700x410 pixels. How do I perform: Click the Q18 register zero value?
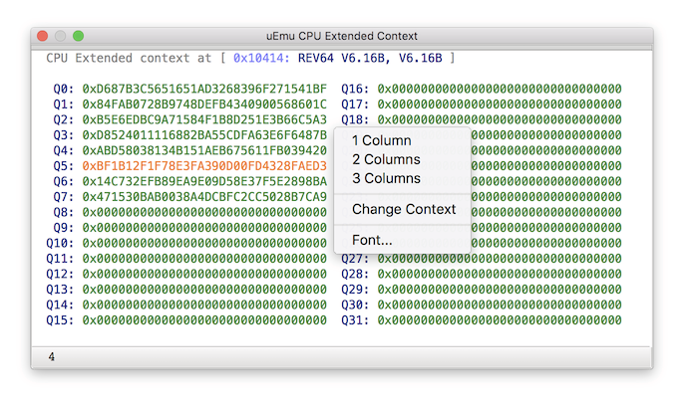(x=500, y=119)
